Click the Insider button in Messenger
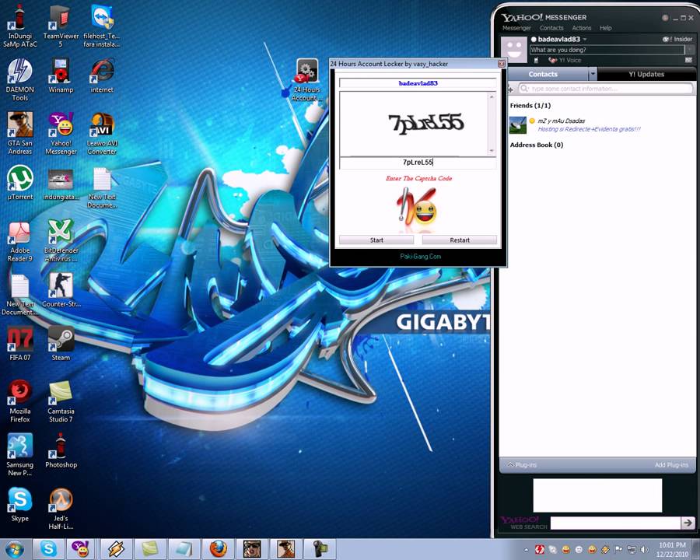Image resolution: width=700 pixels, height=560 pixels. point(677,40)
